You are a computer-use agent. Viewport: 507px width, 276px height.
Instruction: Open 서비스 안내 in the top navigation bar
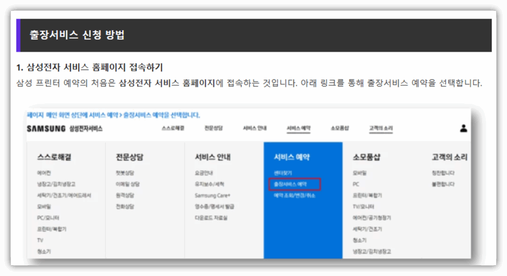click(x=255, y=128)
